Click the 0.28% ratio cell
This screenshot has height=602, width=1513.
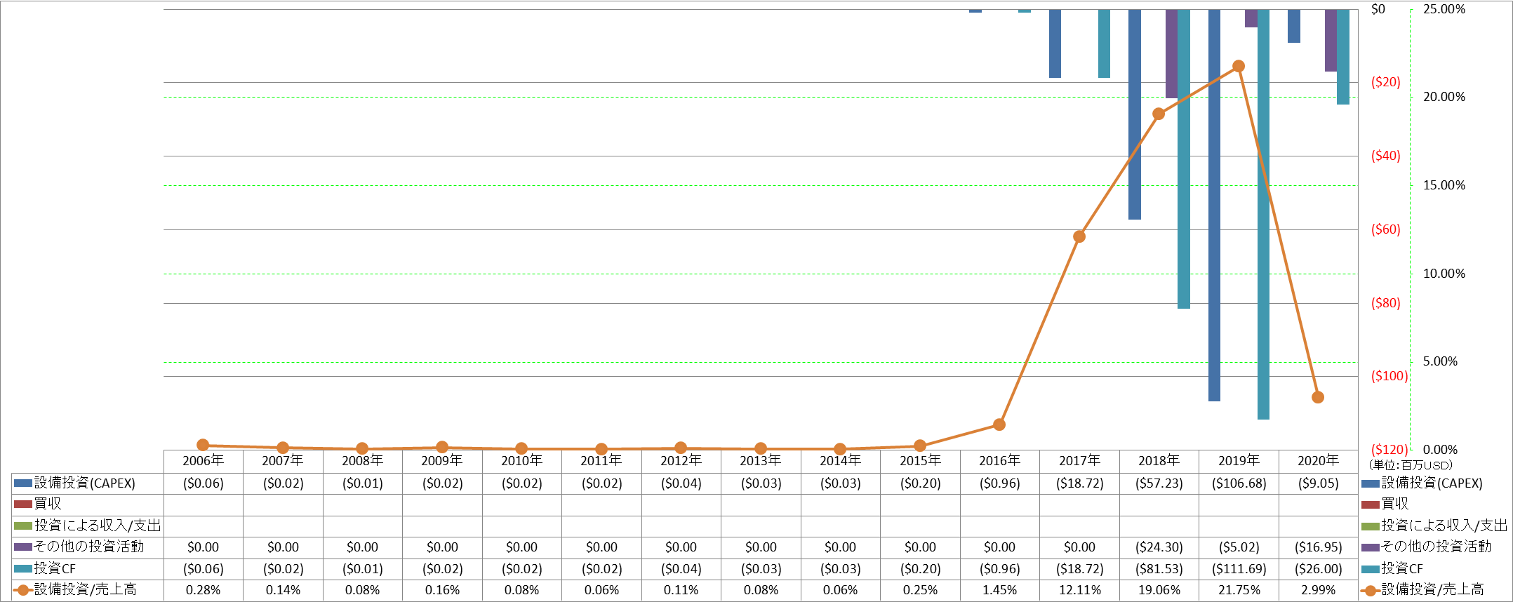click(x=203, y=590)
